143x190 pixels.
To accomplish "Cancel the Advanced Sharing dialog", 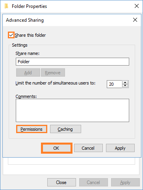I will point(88,148).
